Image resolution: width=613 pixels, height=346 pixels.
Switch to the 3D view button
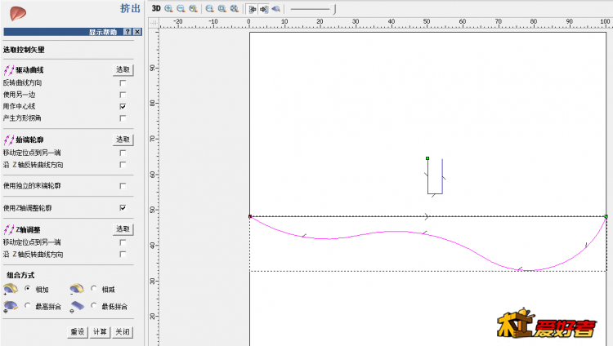click(x=156, y=9)
